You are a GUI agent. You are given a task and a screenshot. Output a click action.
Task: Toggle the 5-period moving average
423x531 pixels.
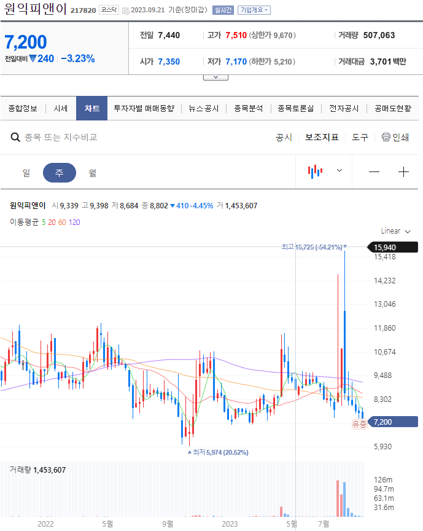pyautogui.click(x=44, y=222)
